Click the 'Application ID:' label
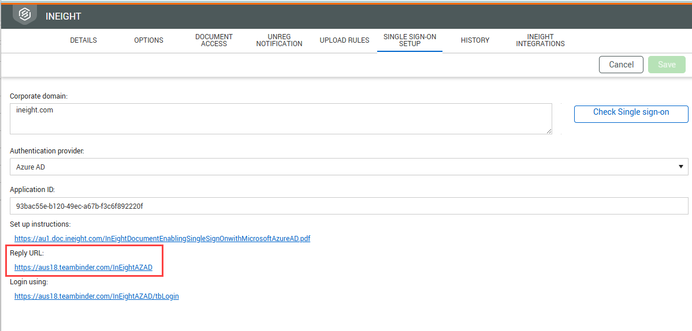Screen dimensions: 692x331 coord(32,190)
